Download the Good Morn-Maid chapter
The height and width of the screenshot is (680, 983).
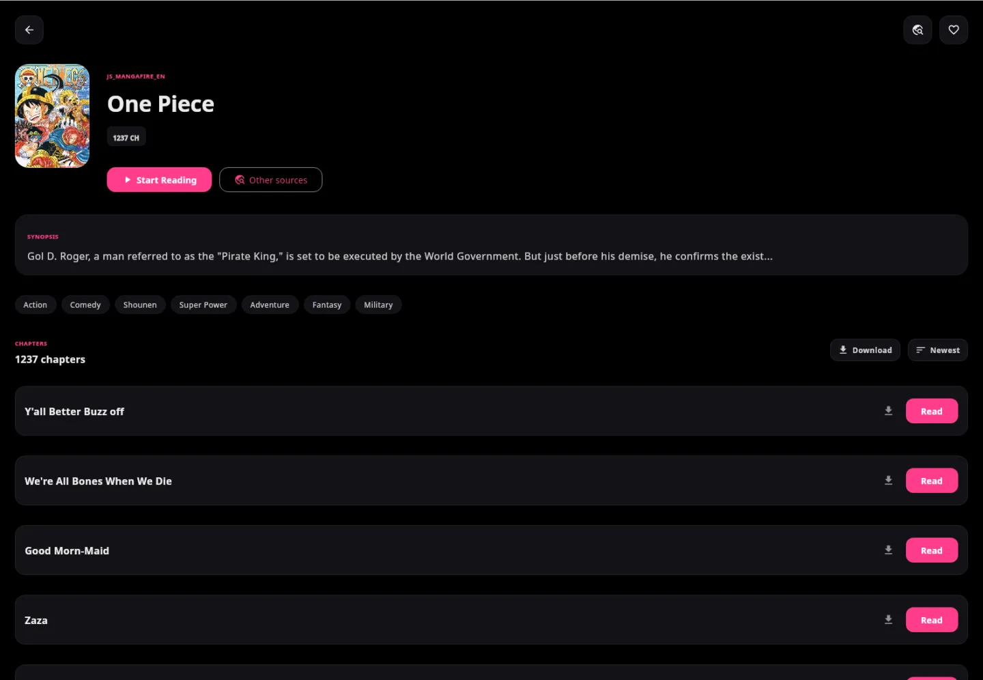888,550
